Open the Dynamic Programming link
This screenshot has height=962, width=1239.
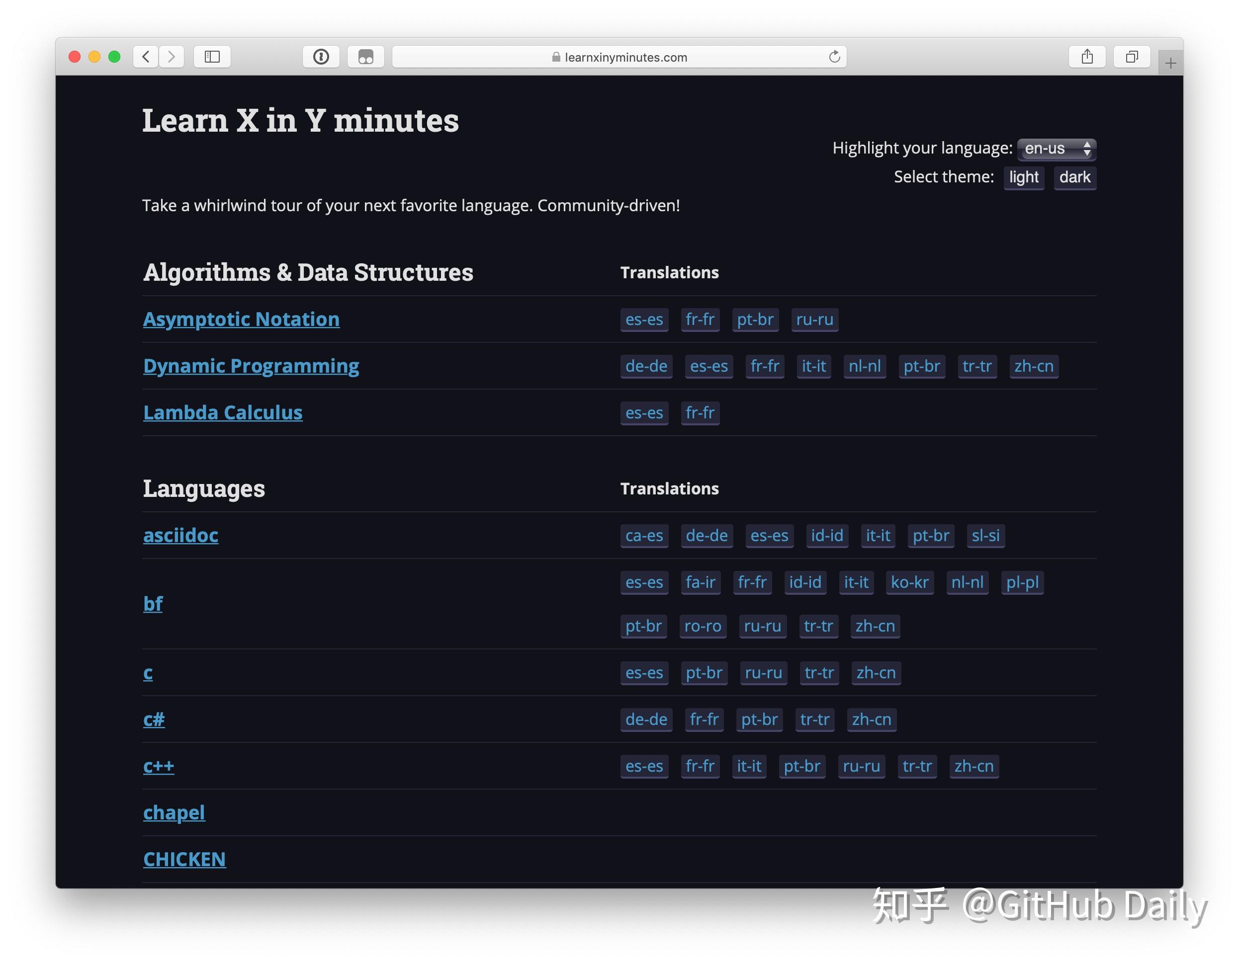click(251, 366)
